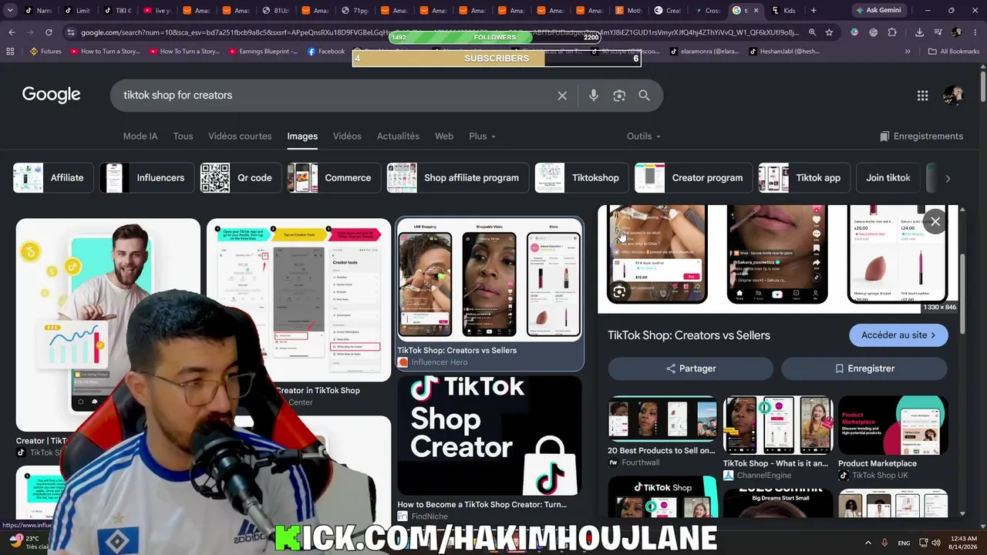Image resolution: width=987 pixels, height=555 pixels.
Task: Open the ENG language switcher
Action: (904, 543)
